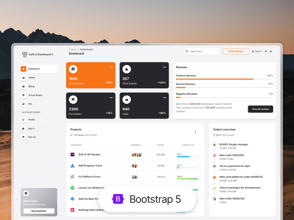Open notifications via the bell icon

(x=271, y=51)
